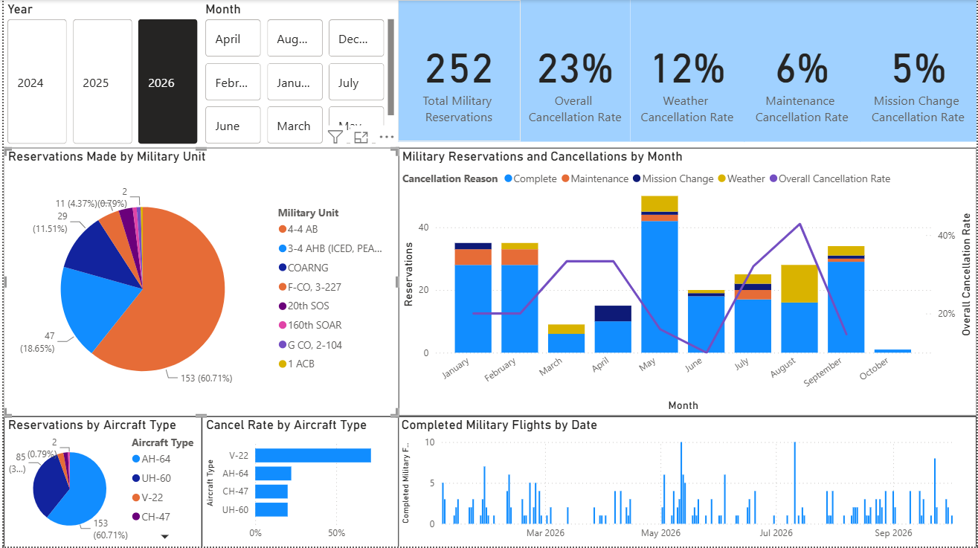Click the October bar in the monthly chart

pos(892,351)
